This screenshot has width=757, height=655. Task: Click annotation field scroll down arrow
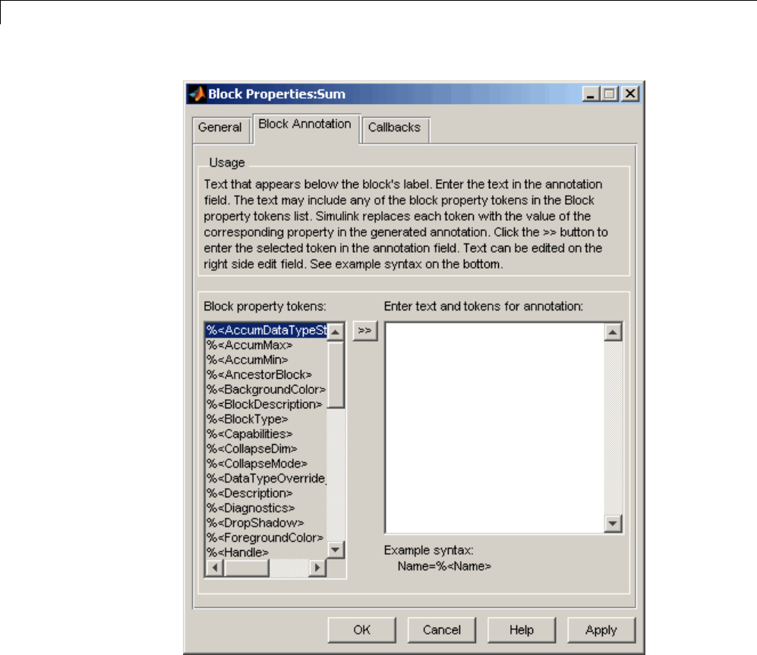[613, 523]
